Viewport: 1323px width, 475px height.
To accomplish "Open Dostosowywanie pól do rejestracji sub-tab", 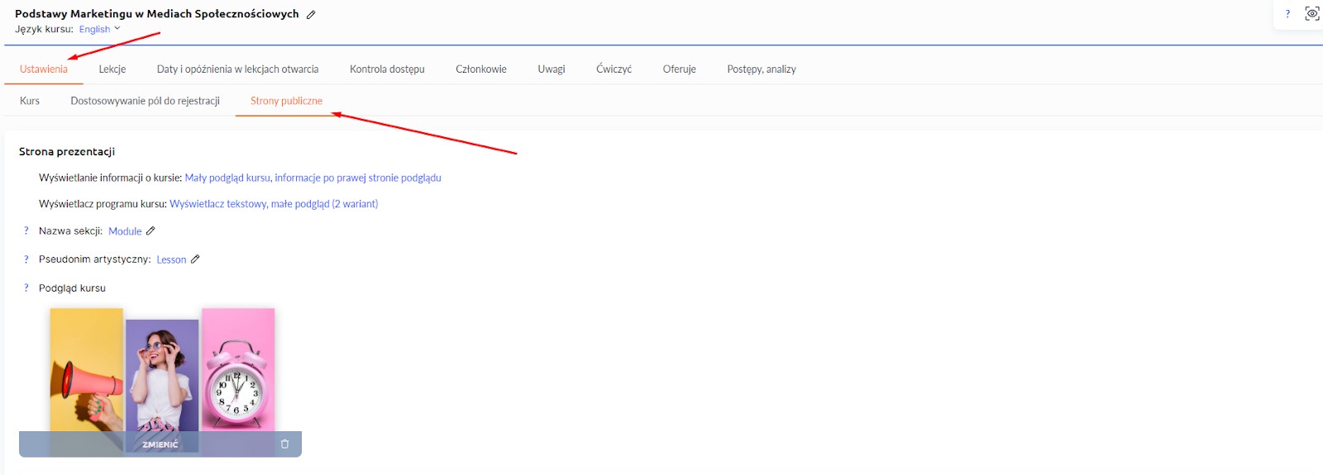I will point(146,101).
